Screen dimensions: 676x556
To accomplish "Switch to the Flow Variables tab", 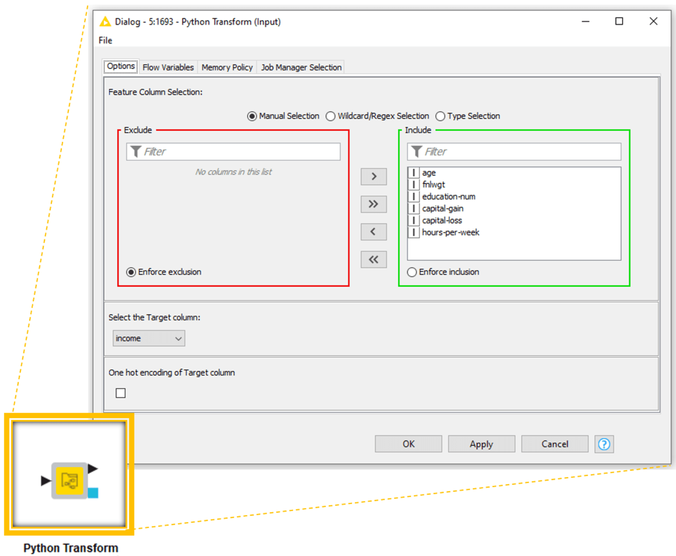I will [168, 67].
